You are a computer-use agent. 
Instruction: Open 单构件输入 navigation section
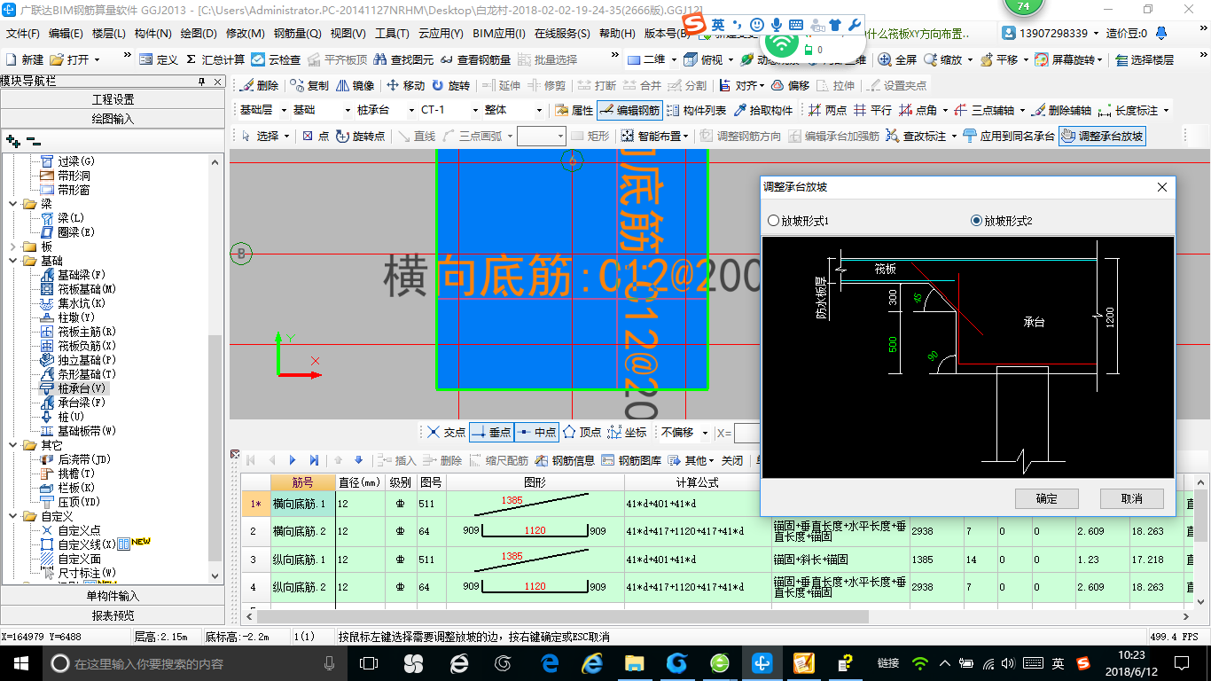point(113,596)
